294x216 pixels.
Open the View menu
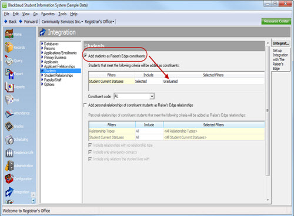26,14
